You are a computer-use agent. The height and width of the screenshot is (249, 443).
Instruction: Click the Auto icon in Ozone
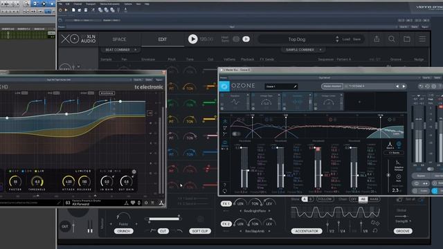(x=399, y=178)
